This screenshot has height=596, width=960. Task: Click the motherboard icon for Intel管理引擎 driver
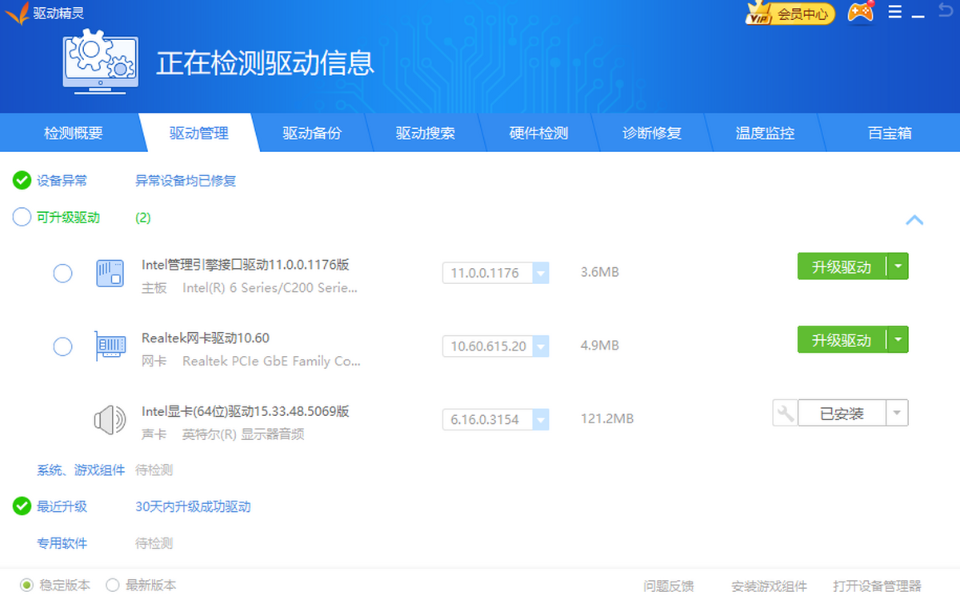(x=110, y=274)
